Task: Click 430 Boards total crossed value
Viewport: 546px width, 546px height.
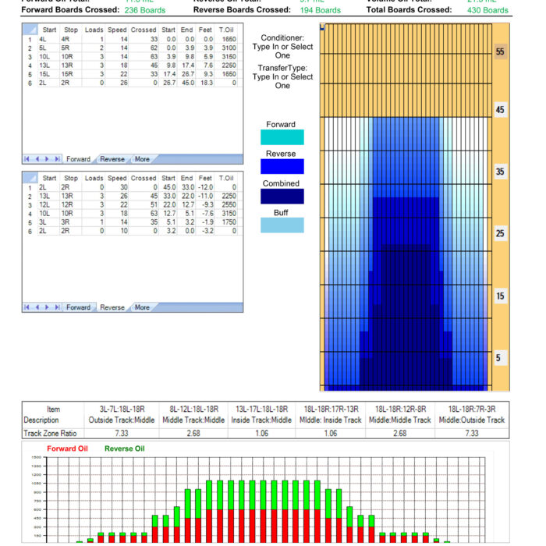Action: pos(487,10)
